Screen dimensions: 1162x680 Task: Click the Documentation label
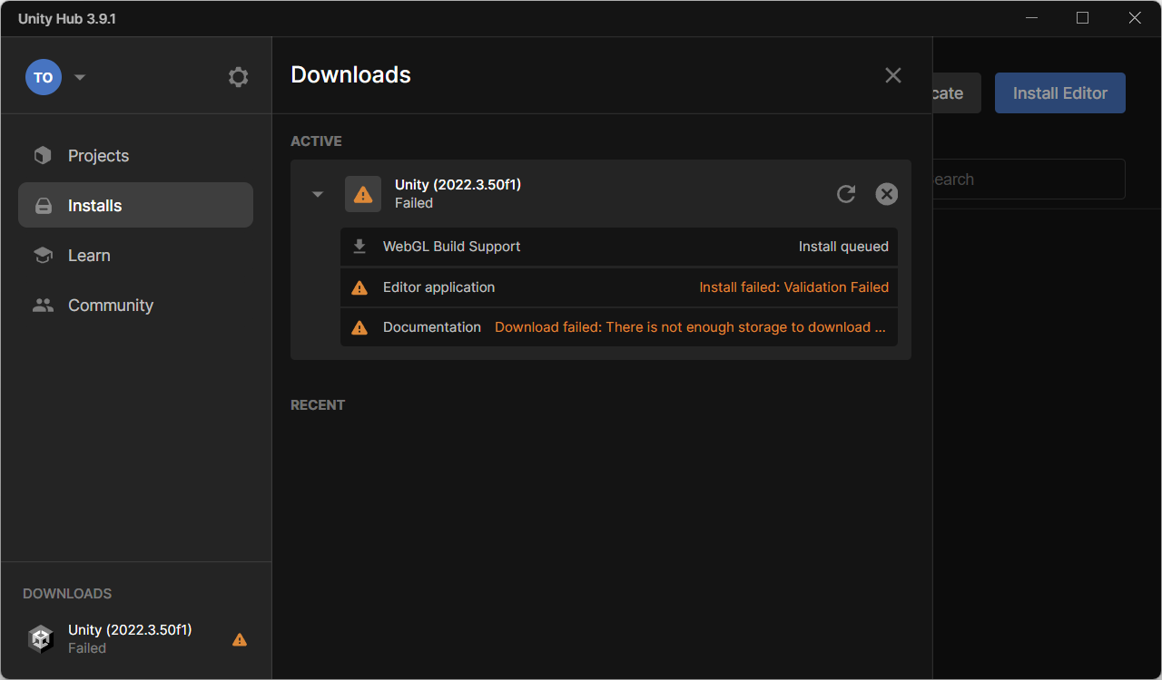pos(432,327)
